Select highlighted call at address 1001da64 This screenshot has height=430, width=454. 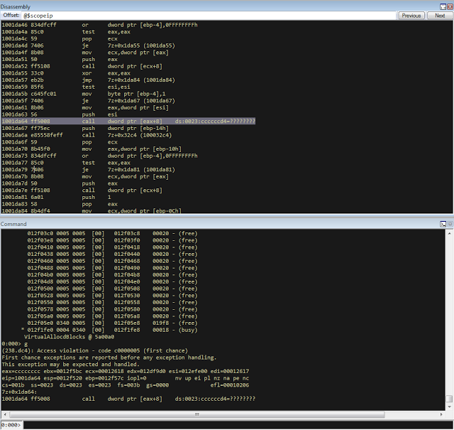(128, 122)
